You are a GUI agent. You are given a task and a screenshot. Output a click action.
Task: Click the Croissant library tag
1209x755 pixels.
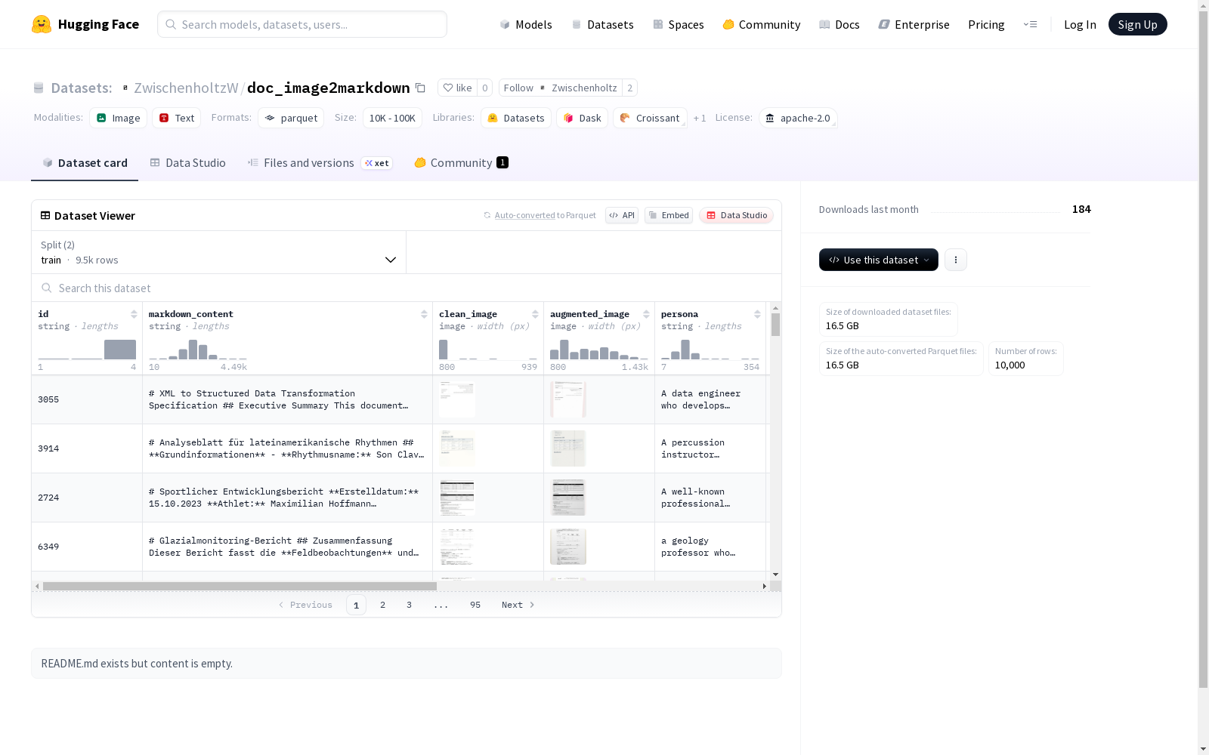[650, 118]
